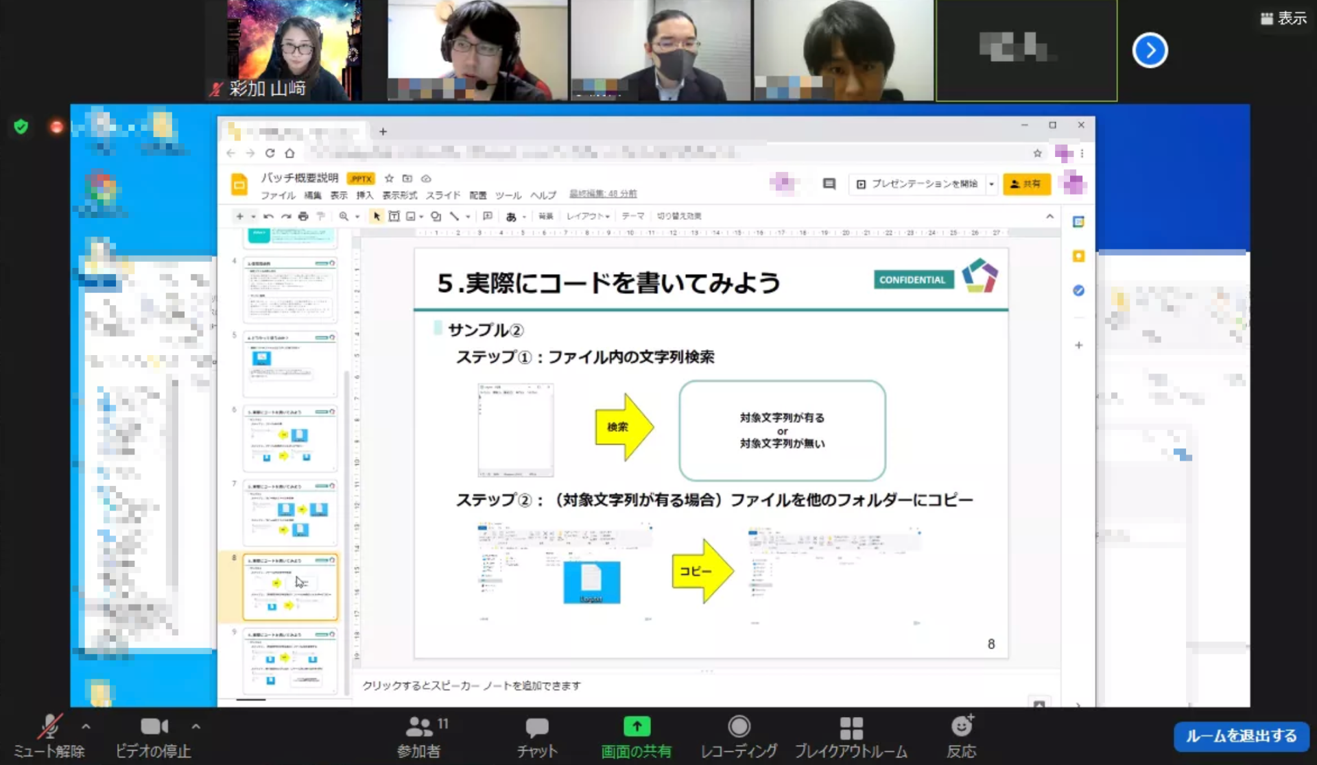Image resolution: width=1317 pixels, height=765 pixels.
Task: Click the redo arrow in Slides toolbar
Action: pyautogui.click(x=286, y=216)
